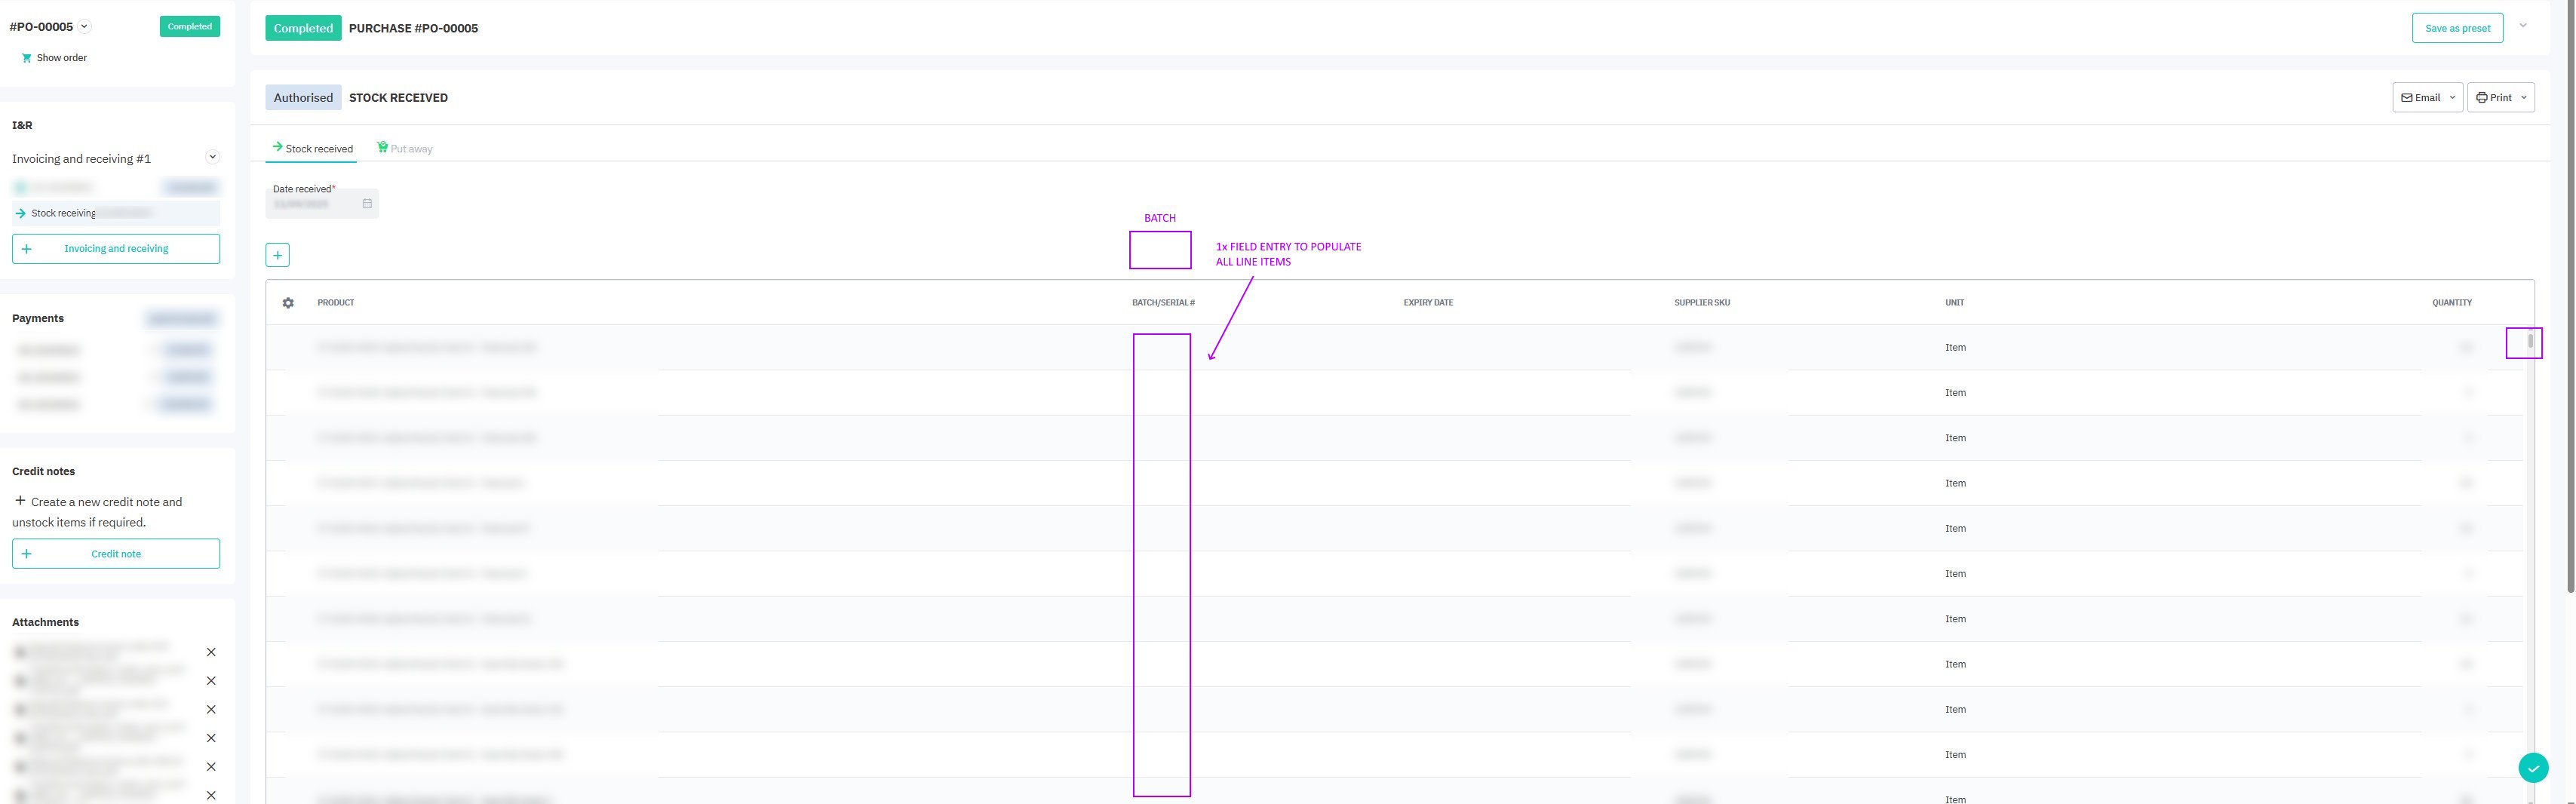
Task: Switch to the Put away tab
Action: (x=404, y=149)
